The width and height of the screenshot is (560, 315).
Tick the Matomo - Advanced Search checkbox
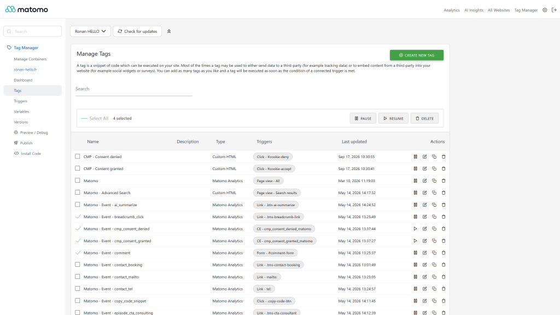point(78,192)
